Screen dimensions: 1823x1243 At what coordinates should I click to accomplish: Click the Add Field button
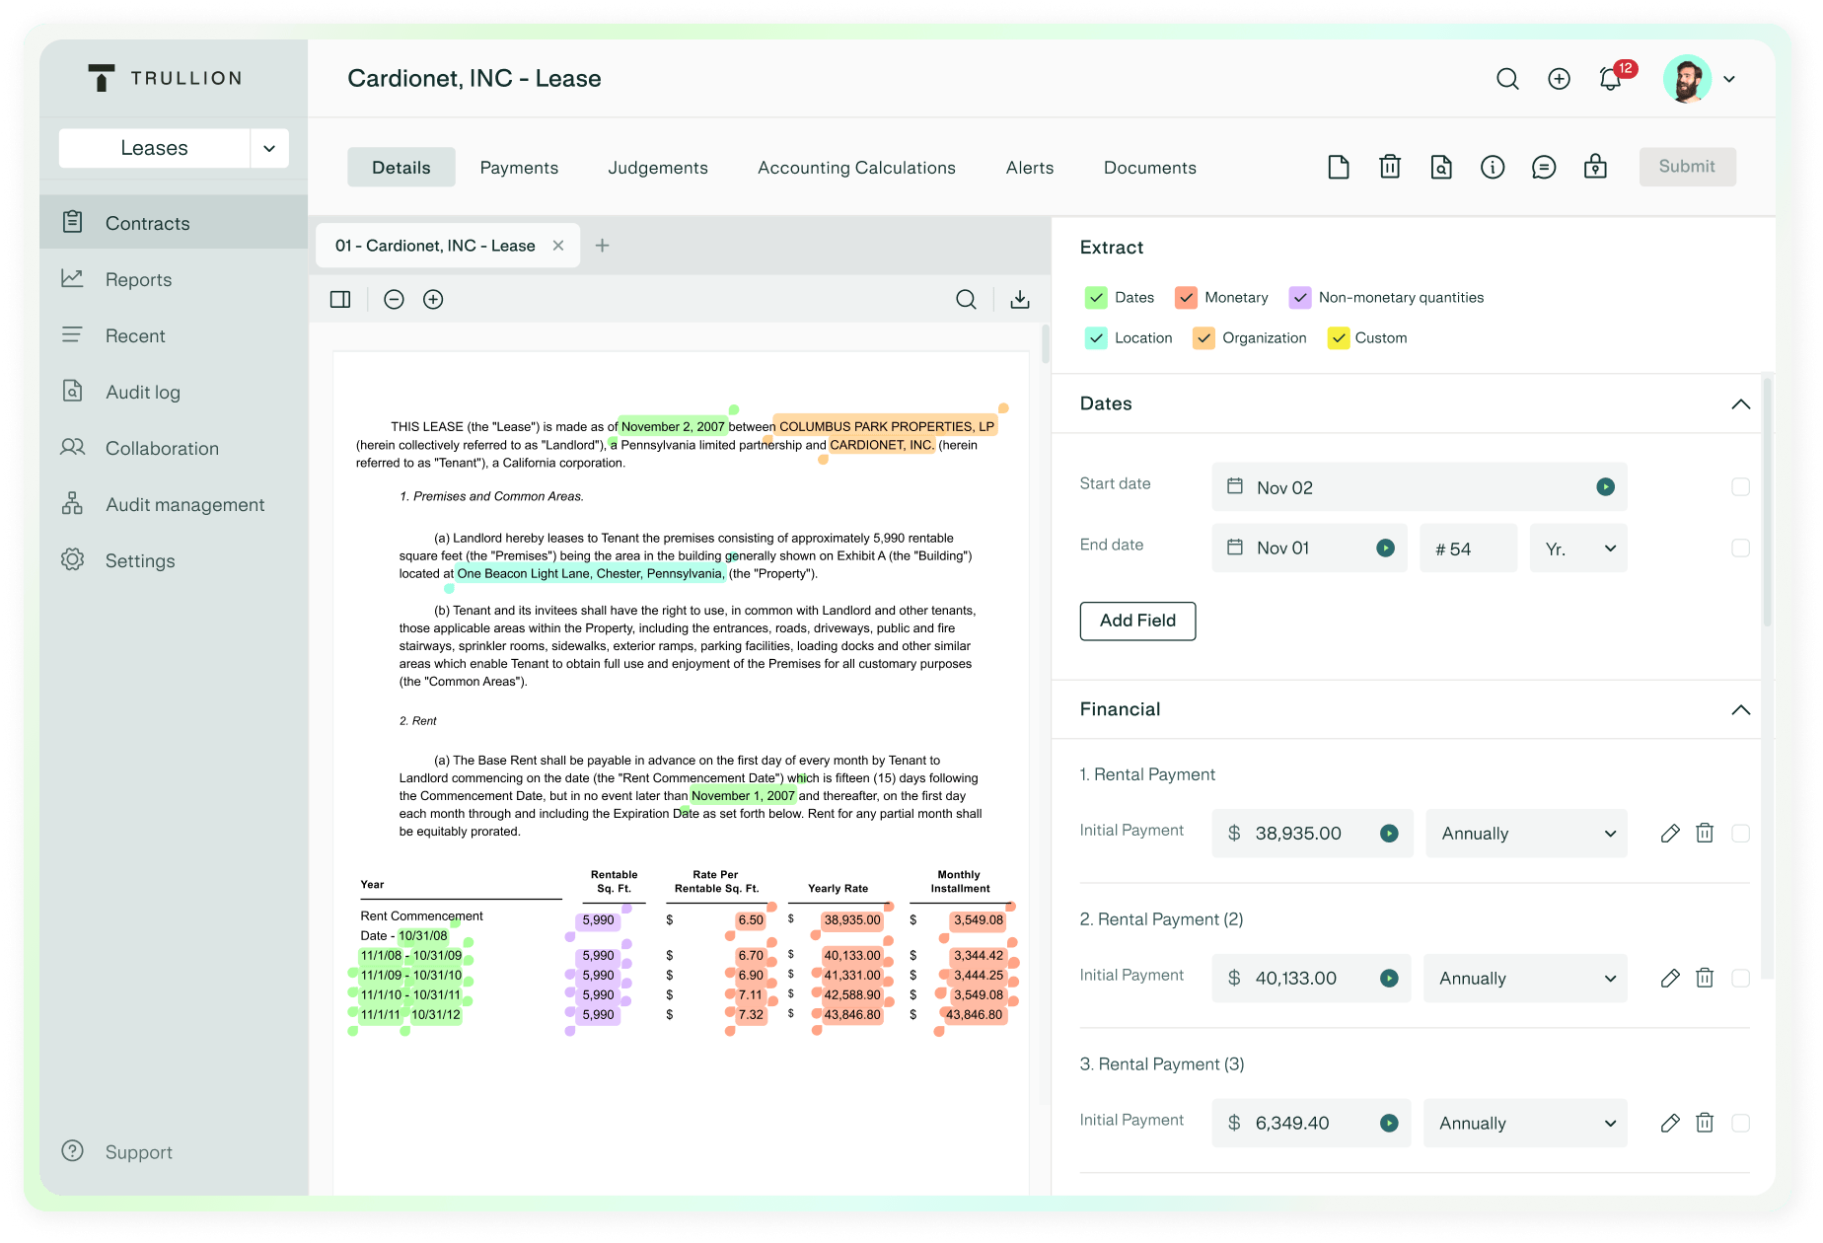coord(1137,621)
